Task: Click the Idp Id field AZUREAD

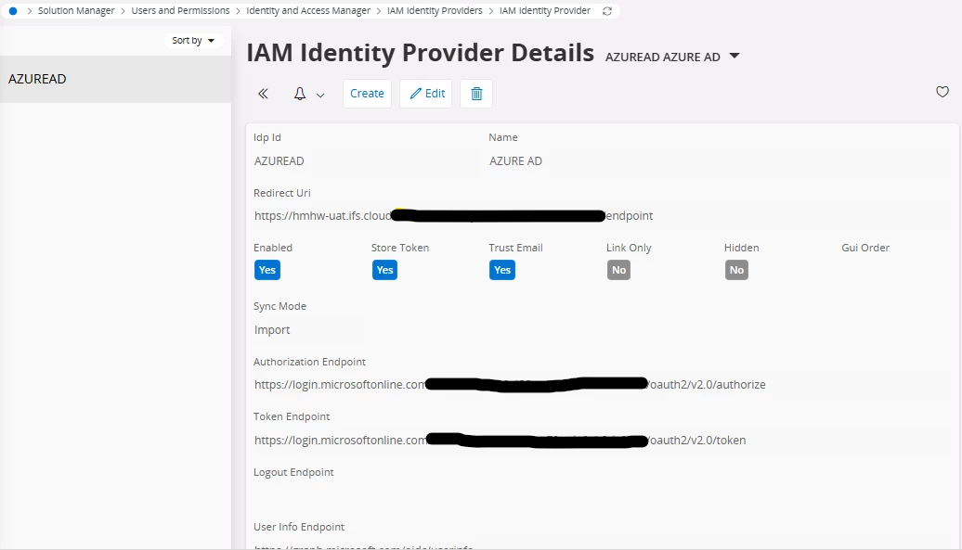Action: click(x=366, y=161)
